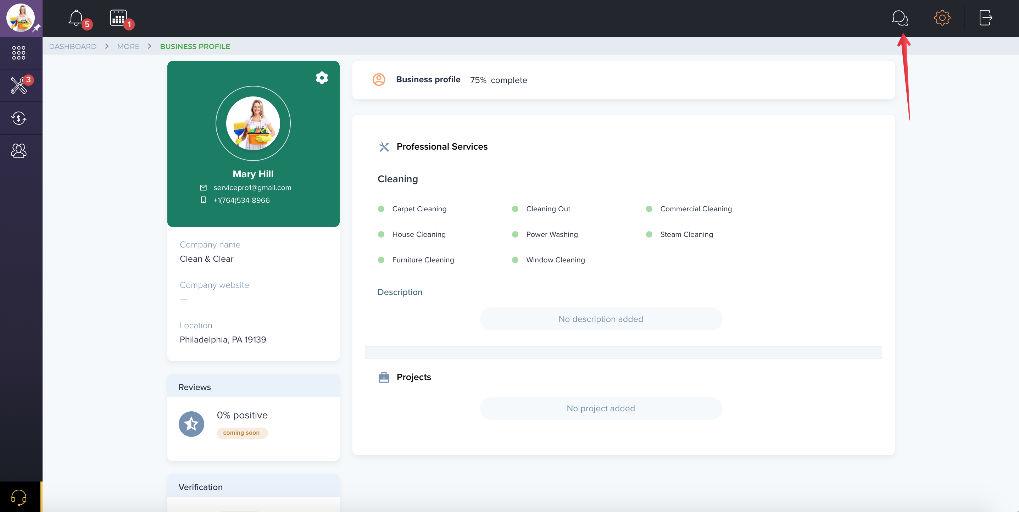Click the Carpet Cleaning service
This screenshot has height=512, width=1019.
[419, 209]
